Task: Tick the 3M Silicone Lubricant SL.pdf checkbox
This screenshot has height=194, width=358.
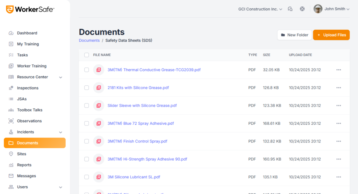Action: tap(87, 177)
